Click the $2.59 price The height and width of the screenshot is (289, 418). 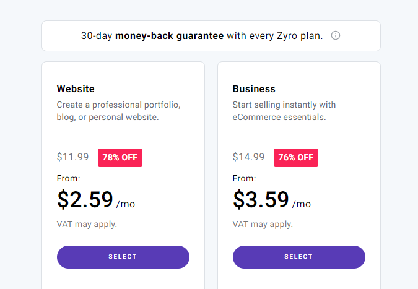pyautogui.click(x=85, y=200)
